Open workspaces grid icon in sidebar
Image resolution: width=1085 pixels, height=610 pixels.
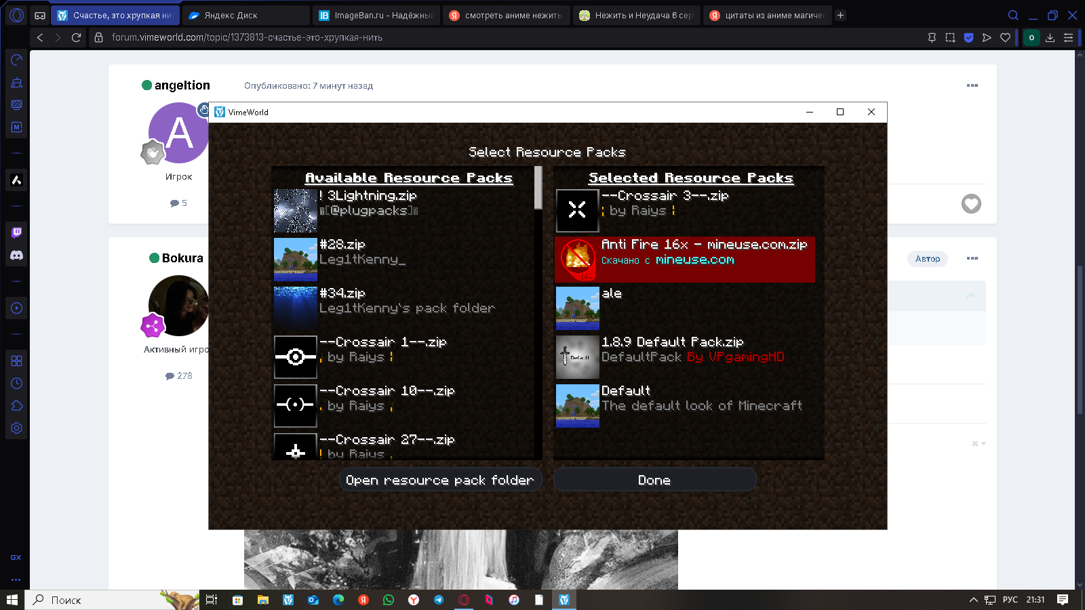16,361
